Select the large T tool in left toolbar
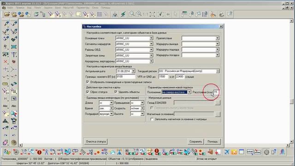 [x=14, y=54]
